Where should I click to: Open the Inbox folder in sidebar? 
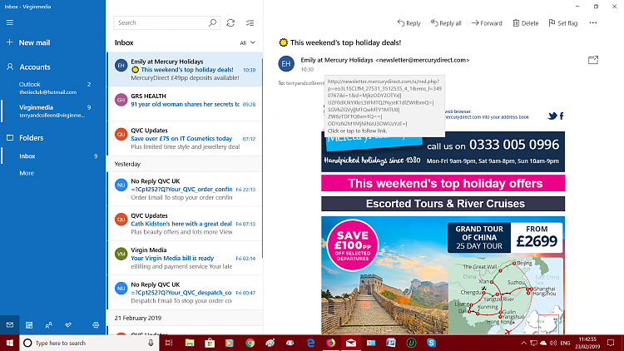pos(52,156)
